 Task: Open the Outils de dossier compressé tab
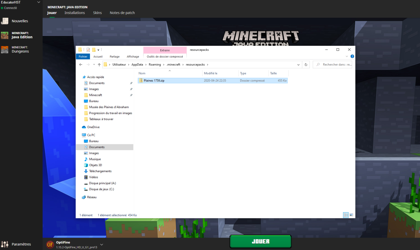165,57
